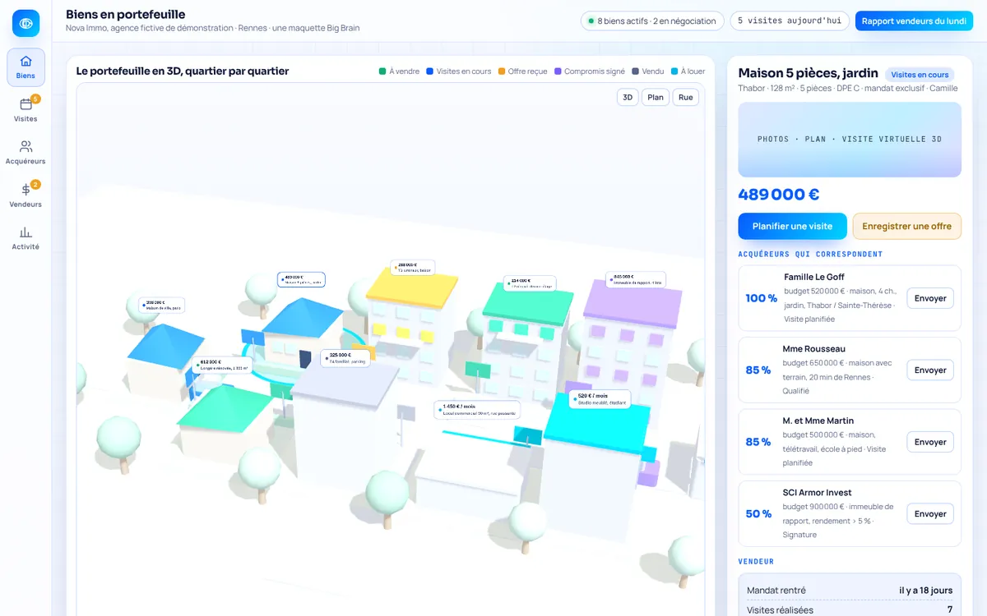This screenshot has width=987, height=616.
Task: Switch the map to 3D view
Action: [x=628, y=97]
